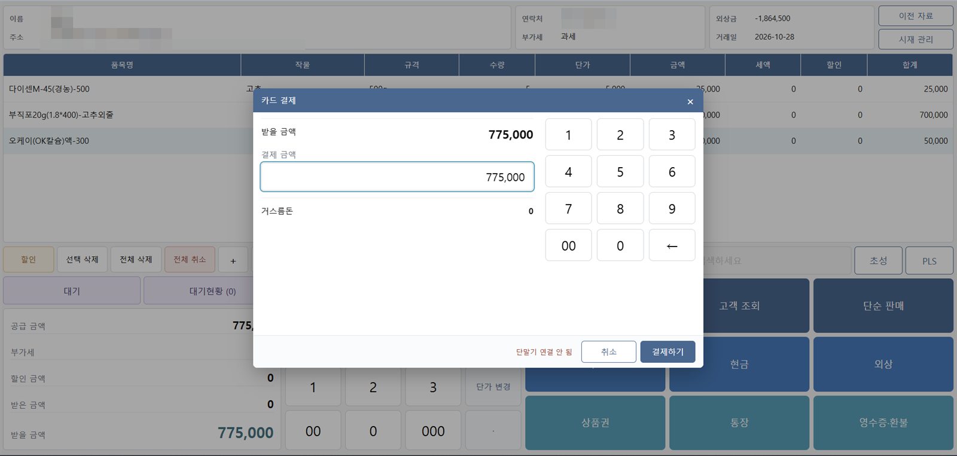Click the 취소 button in the dialog
This screenshot has height=456, width=957.
point(608,352)
